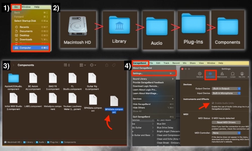Open the grouping options dropdown in Finder

point(83,65)
